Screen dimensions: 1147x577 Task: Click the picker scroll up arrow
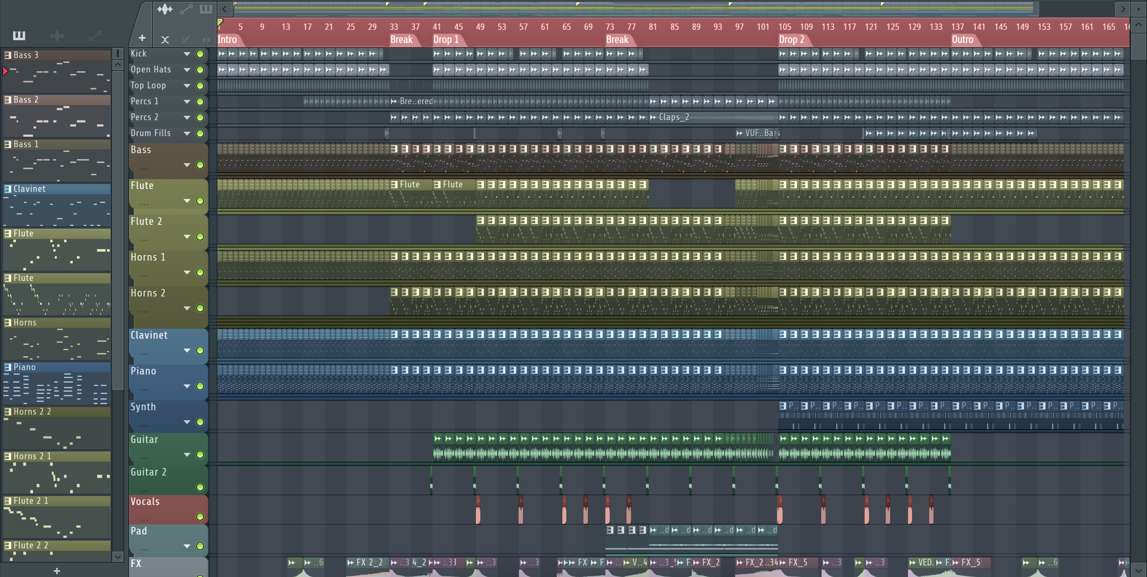(x=117, y=65)
